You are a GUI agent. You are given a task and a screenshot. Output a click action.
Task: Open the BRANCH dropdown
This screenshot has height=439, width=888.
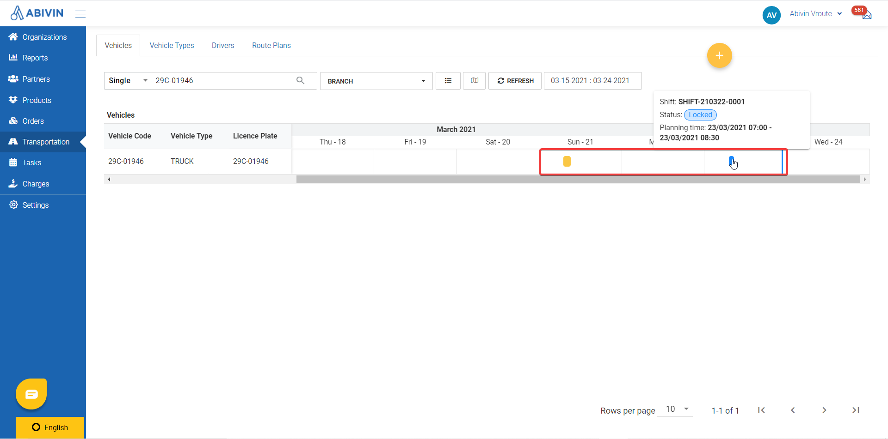click(376, 81)
